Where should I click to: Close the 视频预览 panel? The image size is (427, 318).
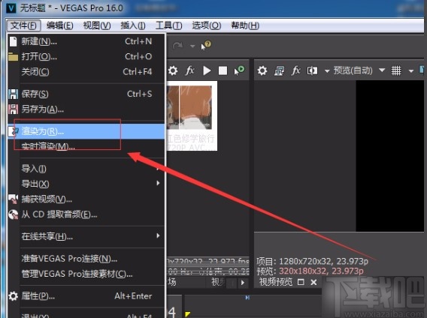click(x=313, y=283)
